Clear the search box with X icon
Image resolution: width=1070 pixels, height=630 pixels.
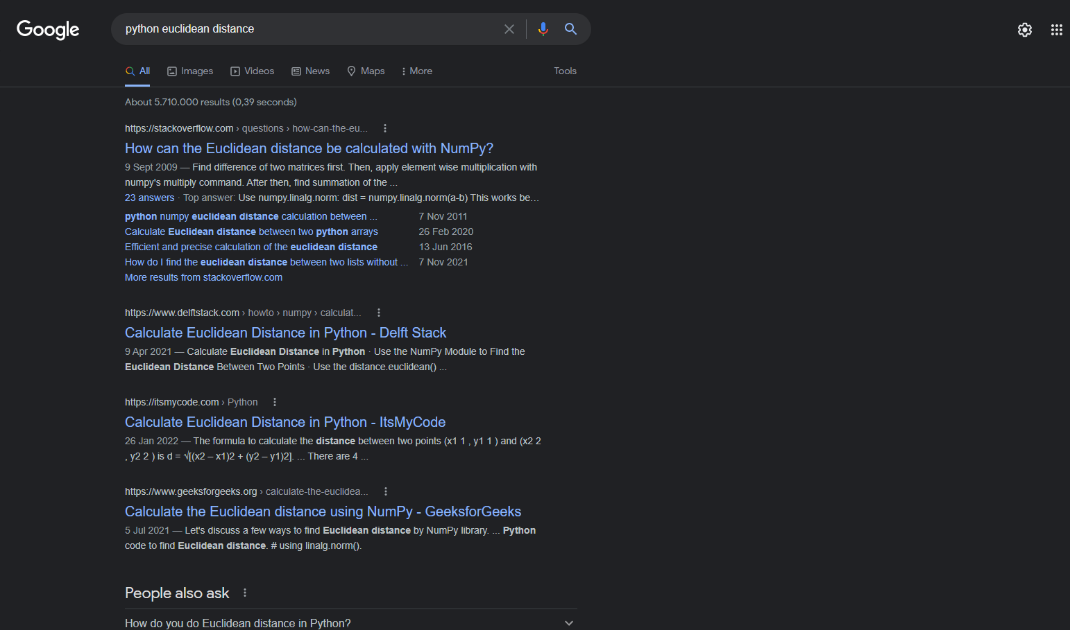pyautogui.click(x=509, y=29)
